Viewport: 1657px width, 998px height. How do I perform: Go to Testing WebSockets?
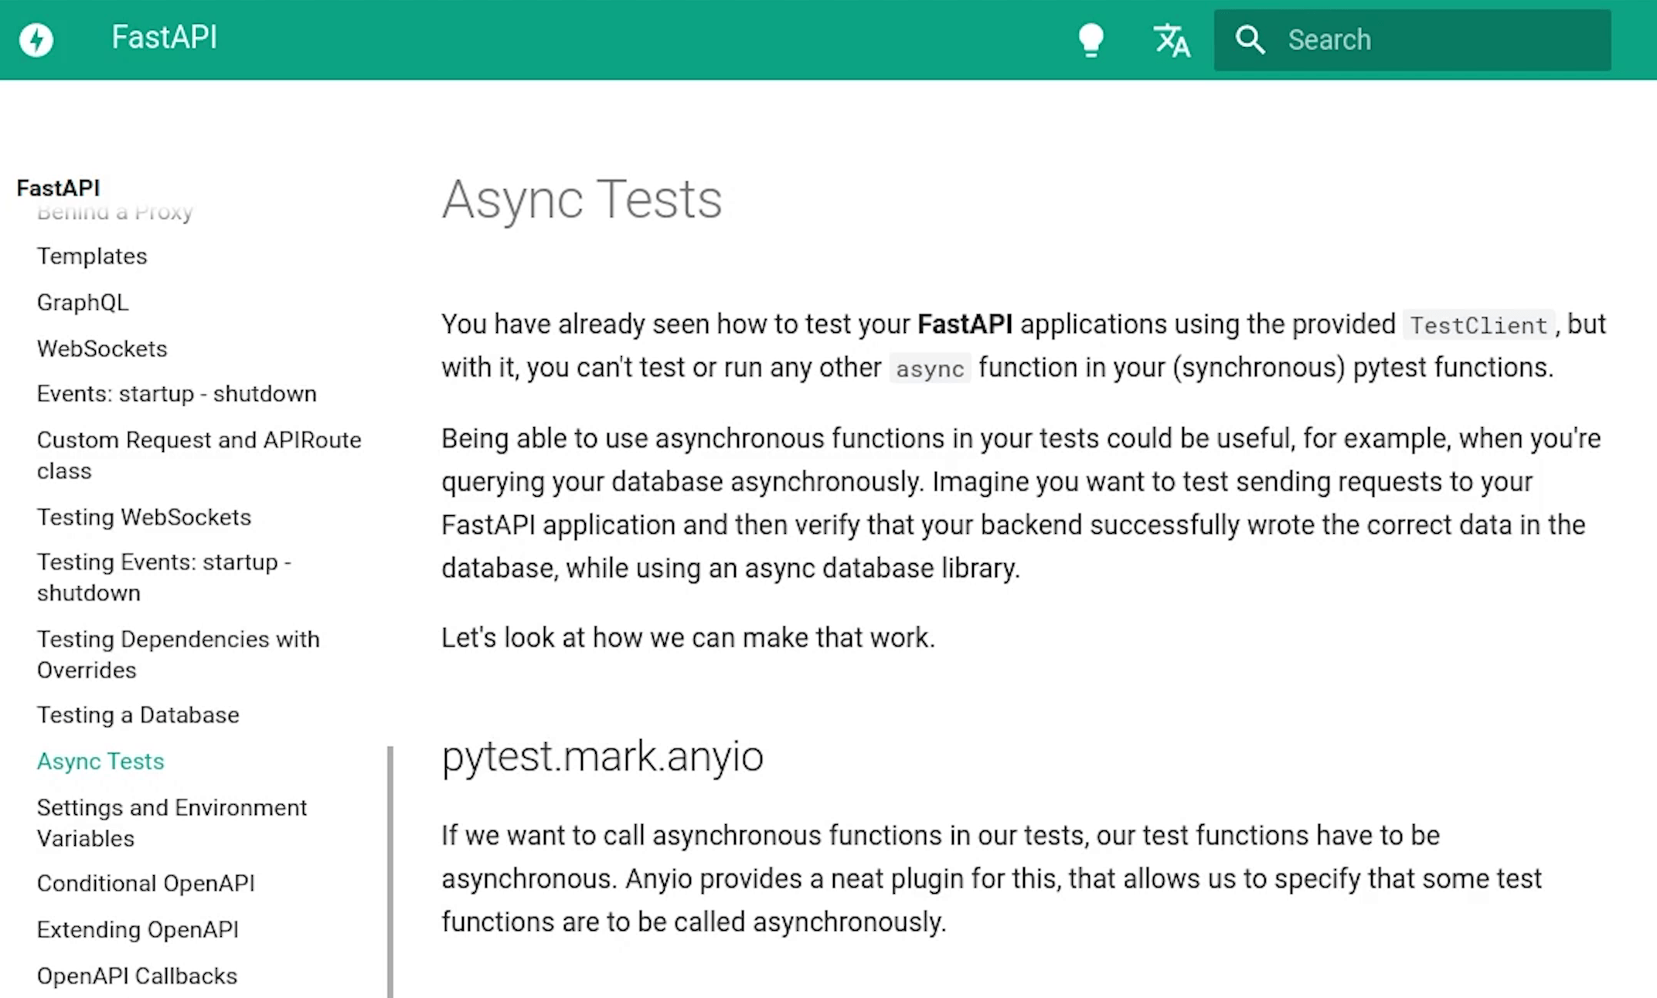(144, 517)
